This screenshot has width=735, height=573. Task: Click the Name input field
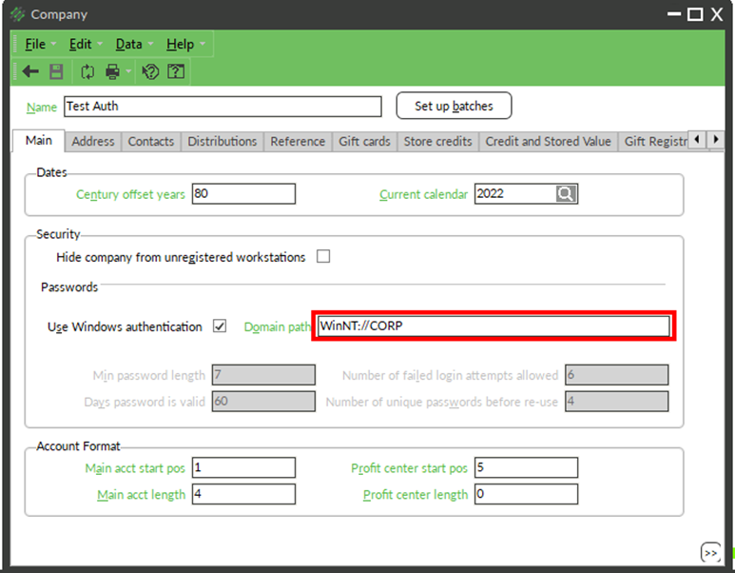point(222,107)
